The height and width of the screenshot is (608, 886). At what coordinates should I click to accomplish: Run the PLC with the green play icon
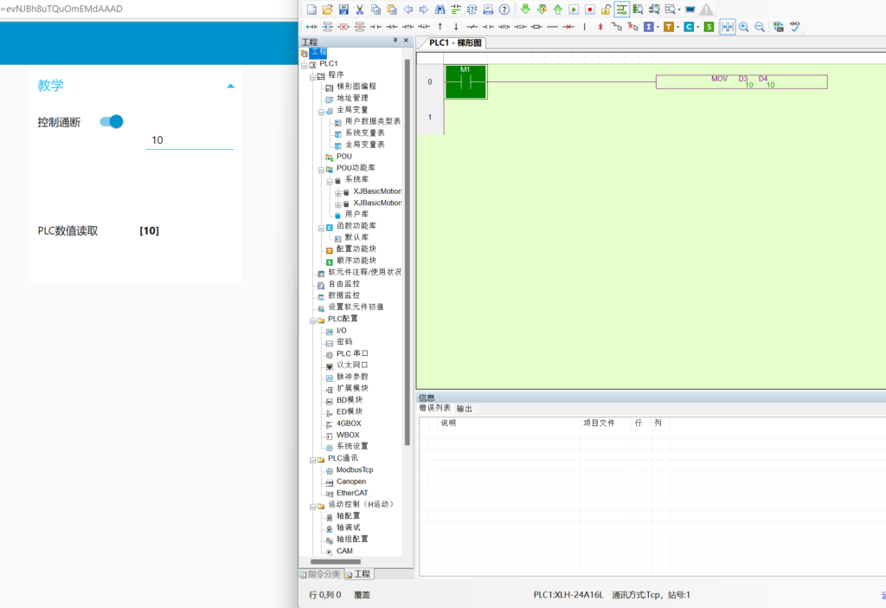tap(574, 9)
